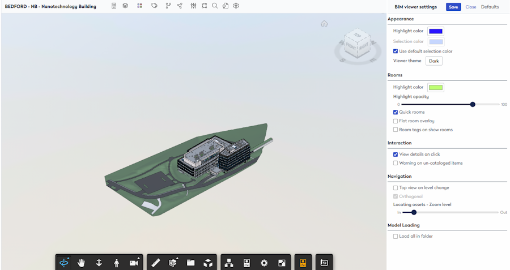Open the Properties panel icon in bottom toolbar

246,263
